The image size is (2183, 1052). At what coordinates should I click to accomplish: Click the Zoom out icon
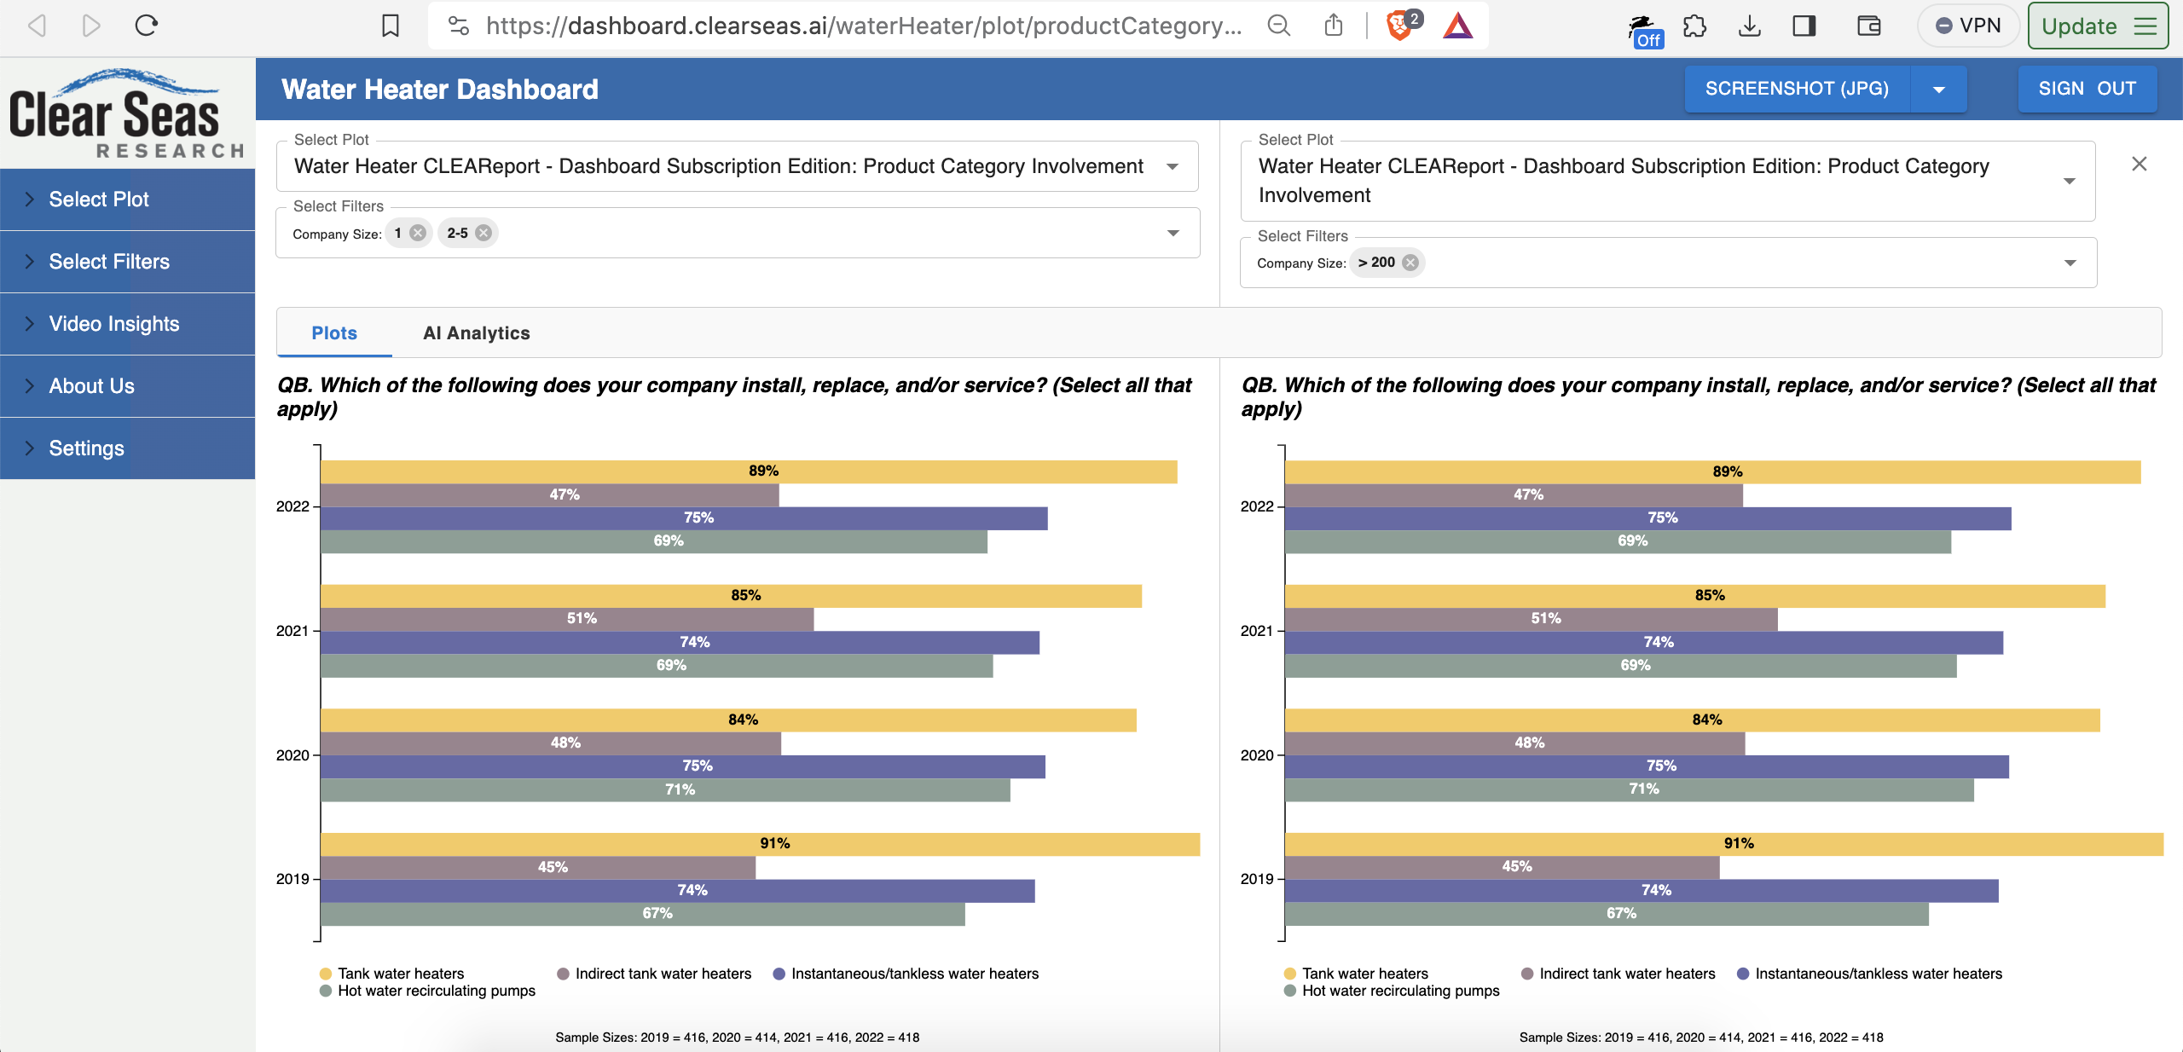pyautogui.click(x=1278, y=25)
